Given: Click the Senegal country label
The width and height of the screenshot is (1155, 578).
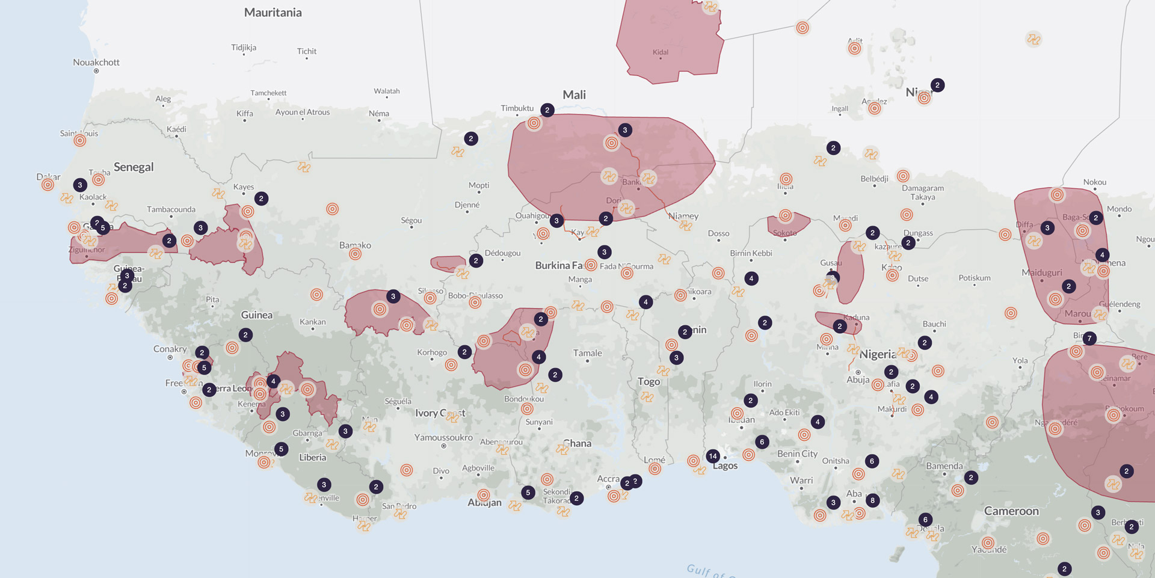Looking at the screenshot, I should pyautogui.click(x=134, y=167).
